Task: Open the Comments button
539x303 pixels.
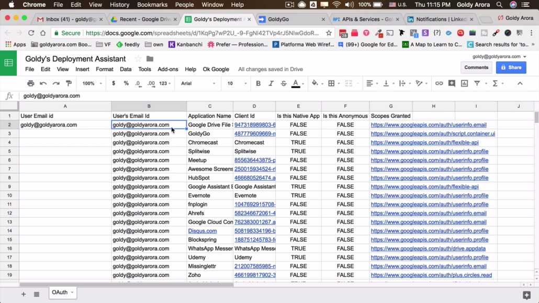Action: pos(476,68)
